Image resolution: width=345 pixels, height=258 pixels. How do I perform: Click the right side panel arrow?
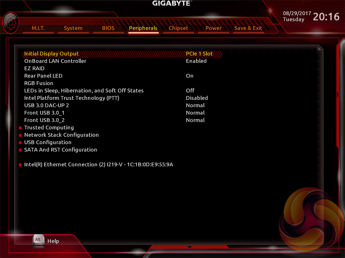click(338, 94)
